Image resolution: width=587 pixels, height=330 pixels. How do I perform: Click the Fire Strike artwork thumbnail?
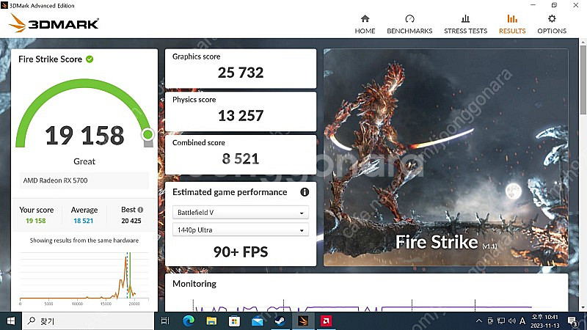click(445, 157)
